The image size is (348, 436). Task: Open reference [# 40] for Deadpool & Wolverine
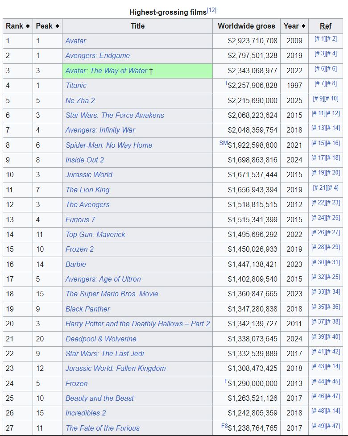(x=333, y=336)
